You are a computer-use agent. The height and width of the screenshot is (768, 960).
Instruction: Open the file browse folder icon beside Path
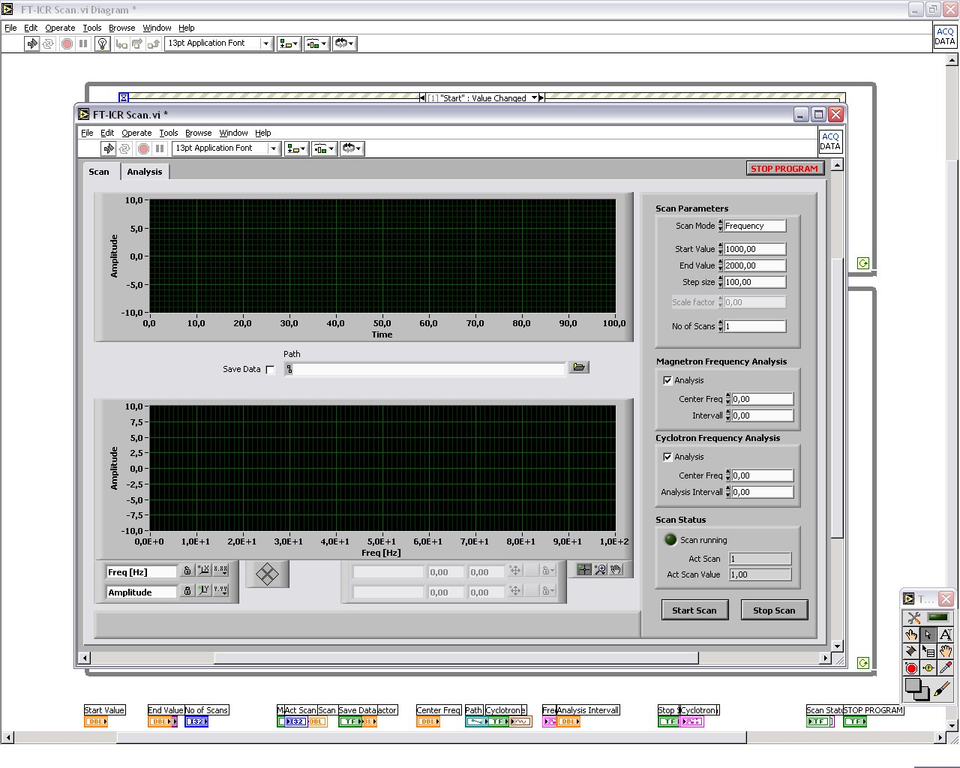579,367
